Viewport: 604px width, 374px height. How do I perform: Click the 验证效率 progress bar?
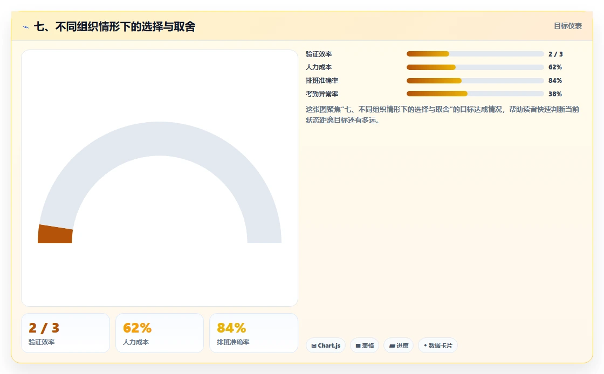coord(475,54)
